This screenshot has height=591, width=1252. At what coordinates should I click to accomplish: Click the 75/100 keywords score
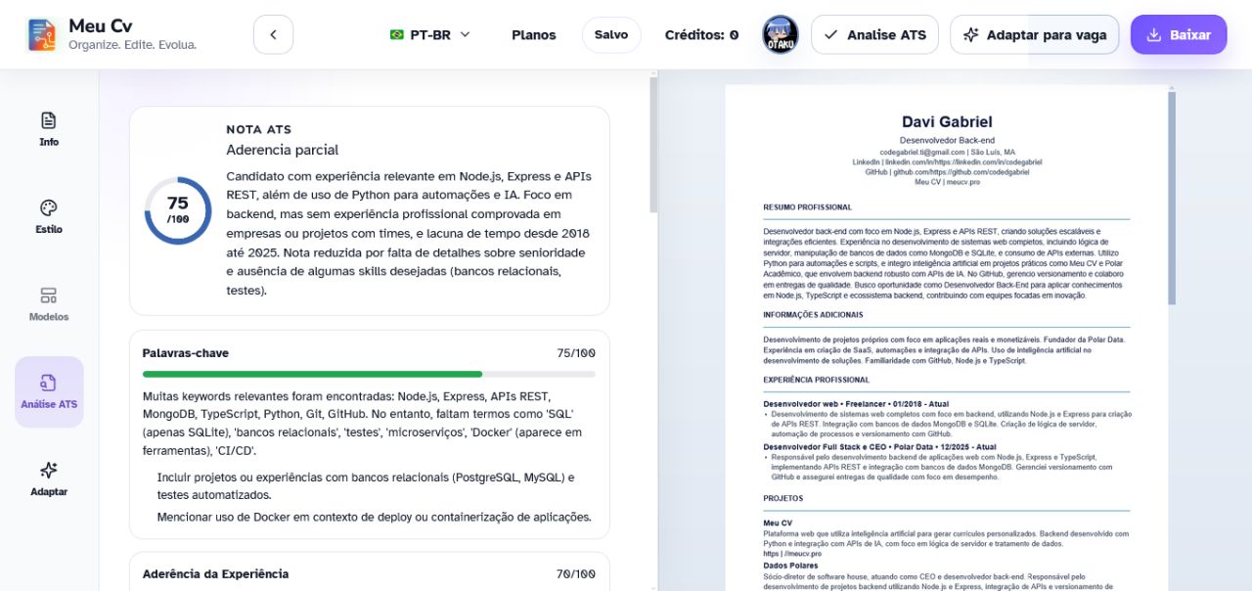click(x=576, y=353)
